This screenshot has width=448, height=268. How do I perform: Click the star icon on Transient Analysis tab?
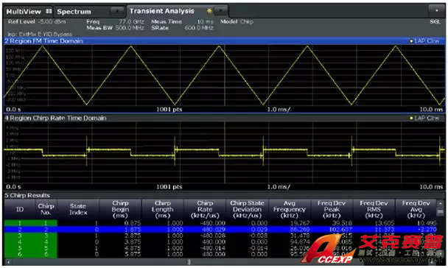click(209, 11)
